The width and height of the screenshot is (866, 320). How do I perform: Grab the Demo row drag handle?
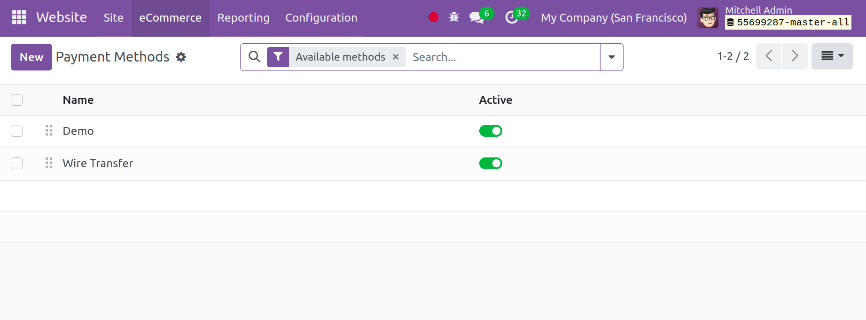(x=49, y=131)
